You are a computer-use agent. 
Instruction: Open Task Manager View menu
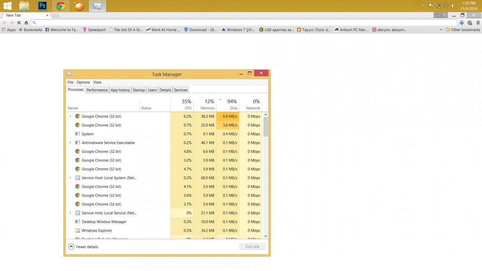tap(97, 82)
